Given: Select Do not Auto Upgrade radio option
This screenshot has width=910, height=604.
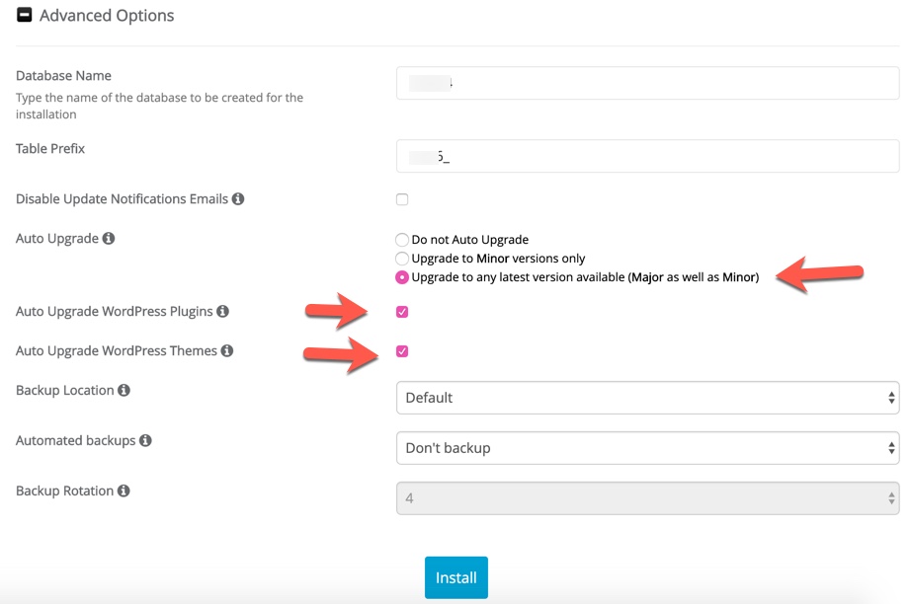Looking at the screenshot, I should point(401,240).
